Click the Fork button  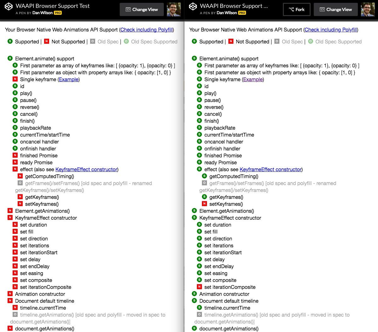coord(296,9)
